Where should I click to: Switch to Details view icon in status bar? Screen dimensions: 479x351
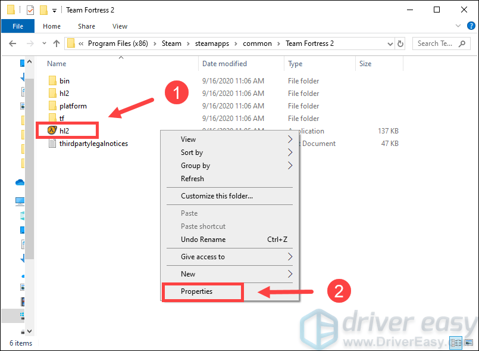(x=457, y=343)
